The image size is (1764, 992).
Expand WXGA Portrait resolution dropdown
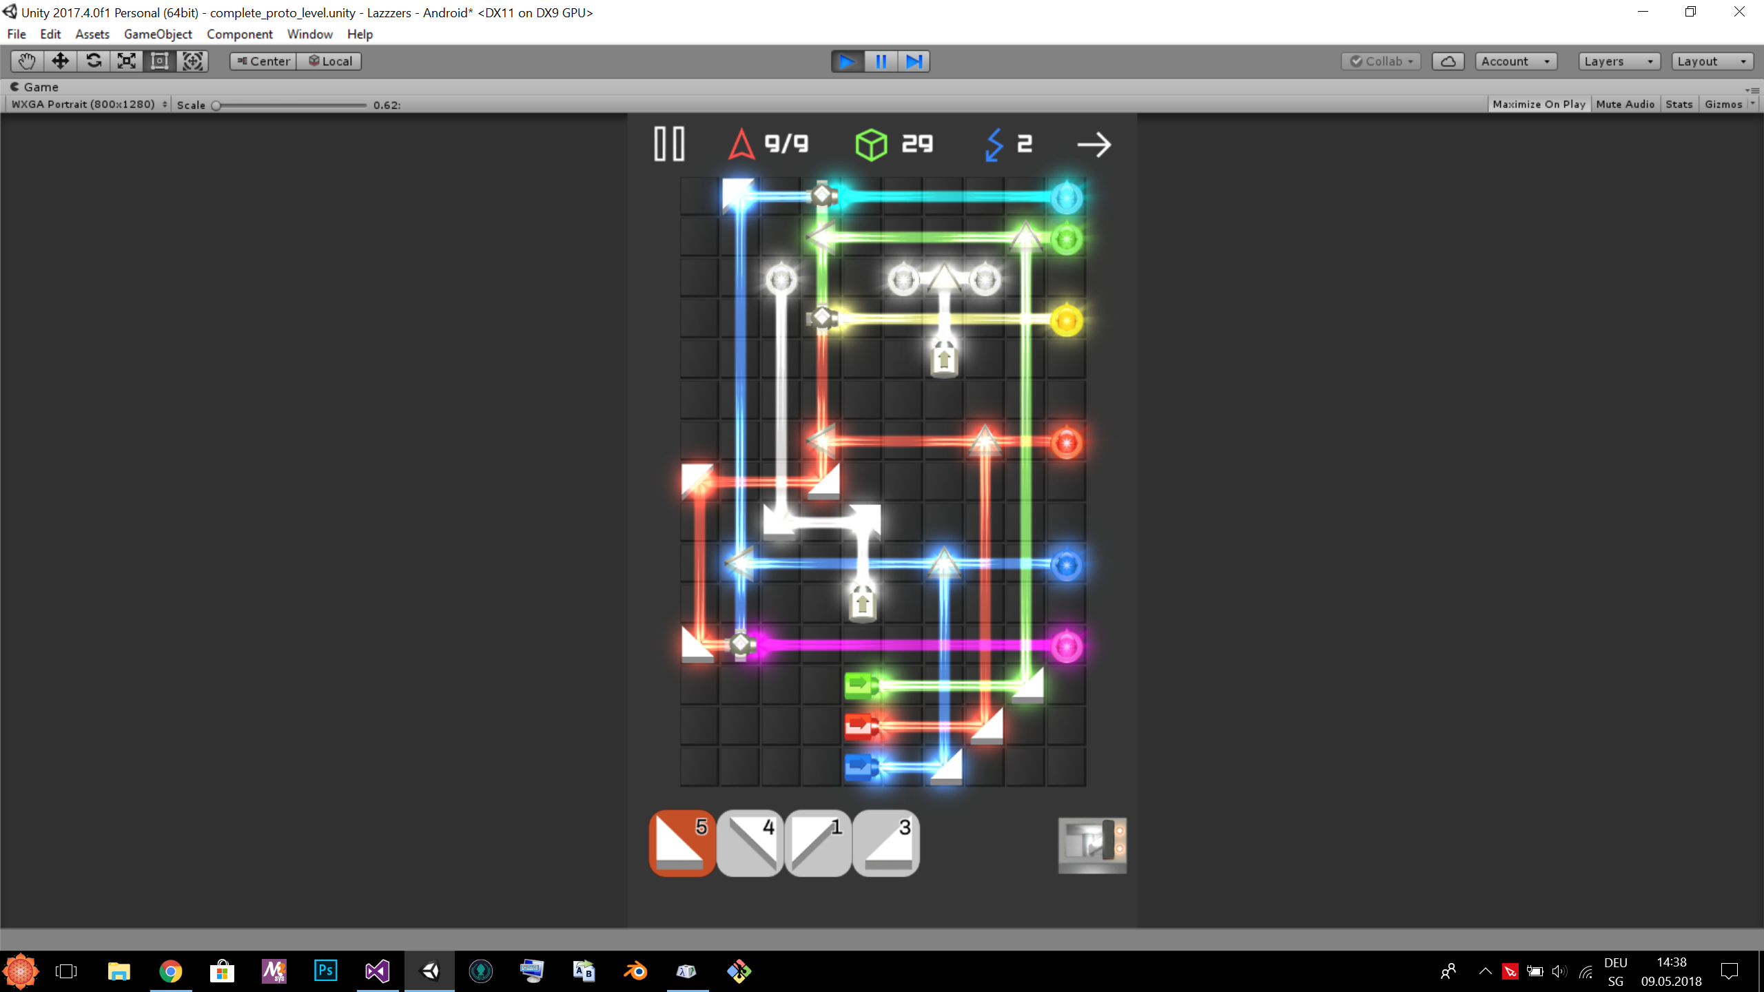pos(89,104)
